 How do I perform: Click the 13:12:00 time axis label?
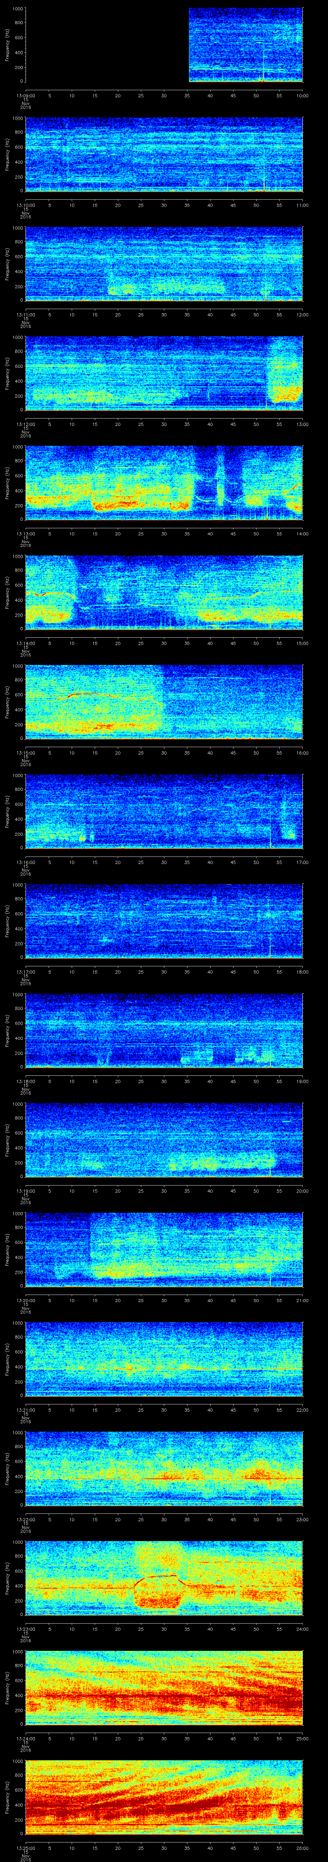(25, 424)
